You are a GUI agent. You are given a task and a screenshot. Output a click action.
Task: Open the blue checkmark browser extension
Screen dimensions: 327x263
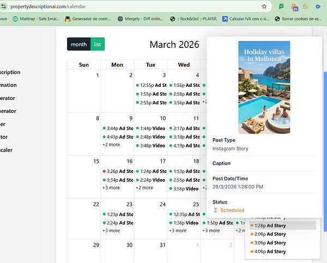318,7
